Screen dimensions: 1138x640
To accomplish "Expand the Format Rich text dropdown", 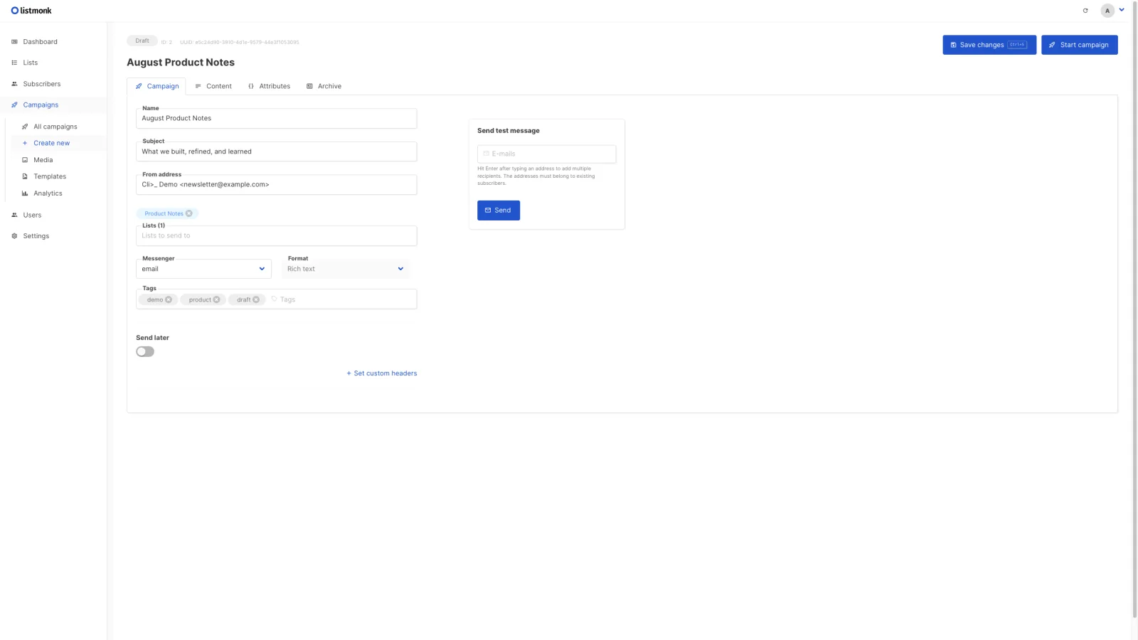I will pos(346,269).
